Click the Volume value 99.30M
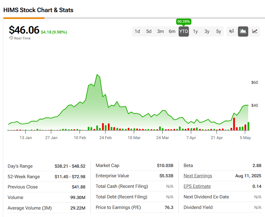The height and width of the screenshot is (217, 265). point(78,197)
